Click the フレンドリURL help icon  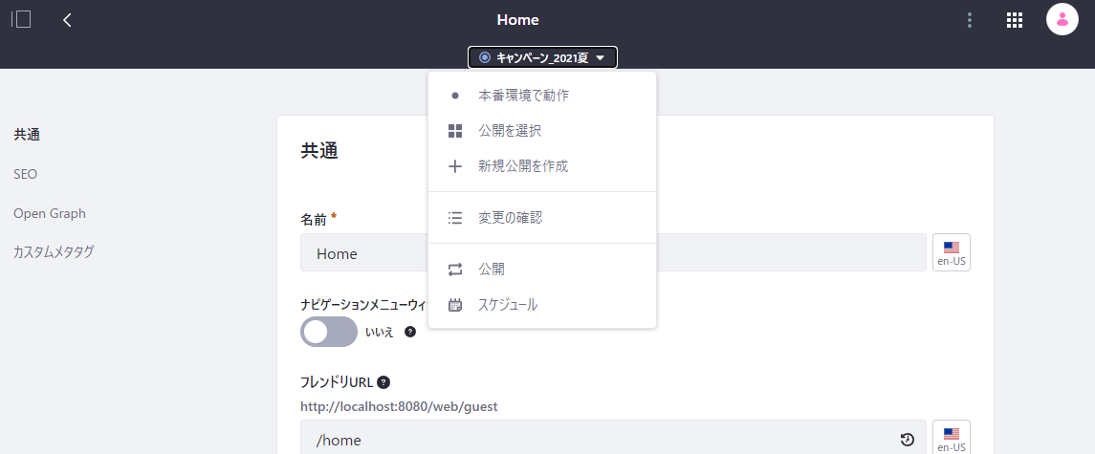(383, 382)
